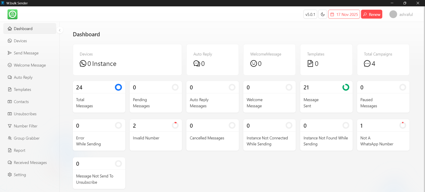Click the Renew button
This screenshot has height=192, width=425.
(372, 14)
